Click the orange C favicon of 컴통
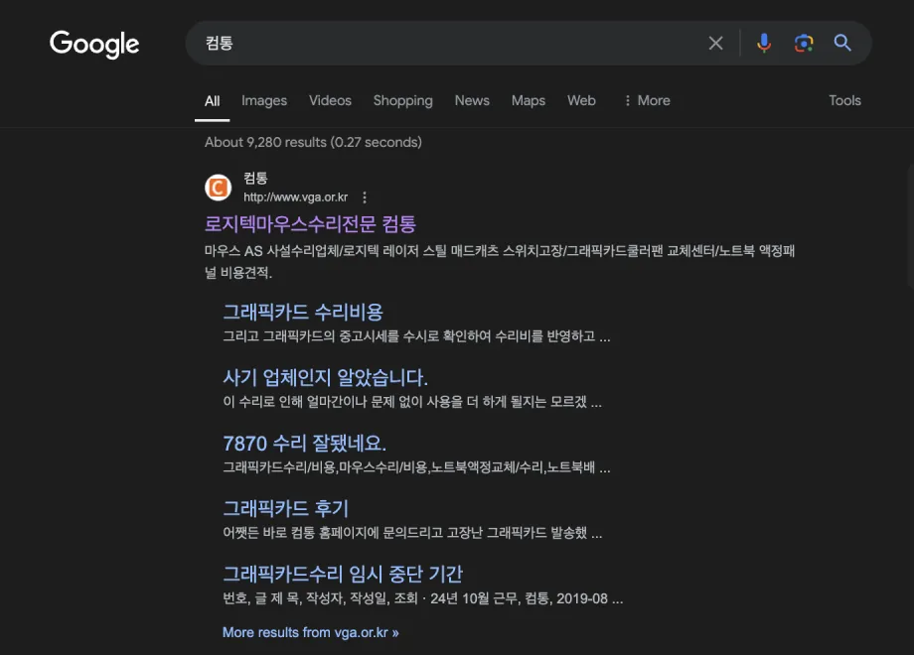 pyautogui.click(x=218, y=188)
